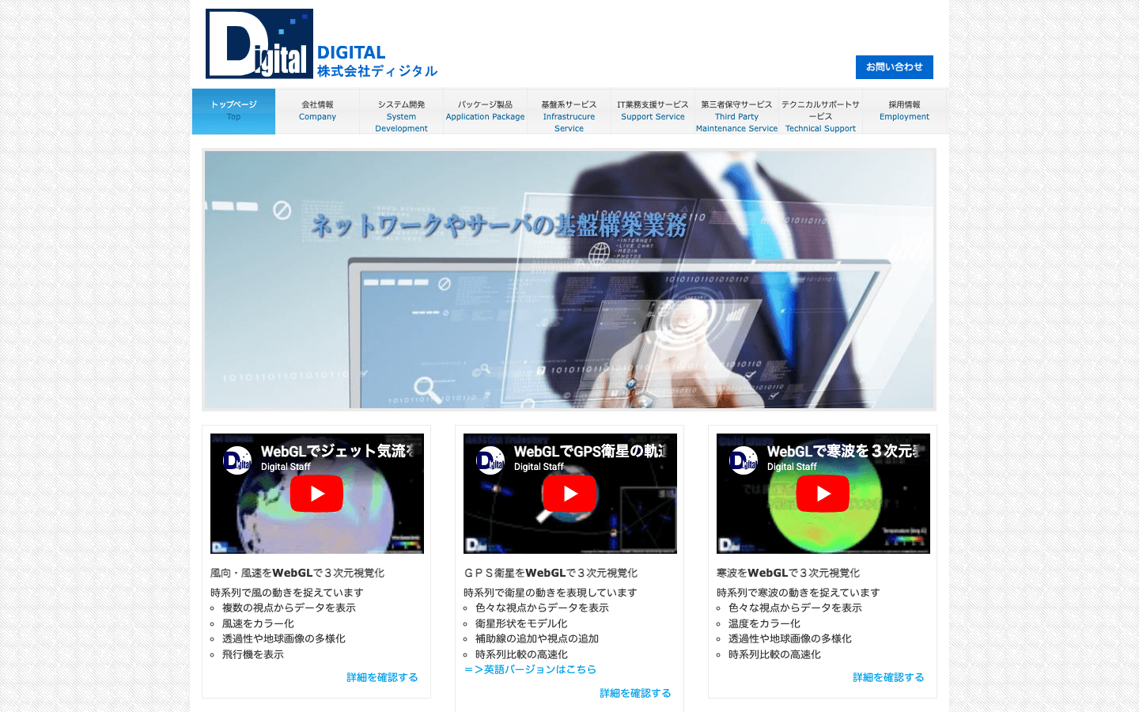1139x712 pixels.
Task: Click video title WebGLでジェット気流
Action: [x=338, y=451]
